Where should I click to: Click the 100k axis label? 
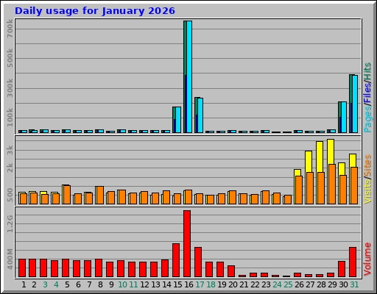coord(10,118)
